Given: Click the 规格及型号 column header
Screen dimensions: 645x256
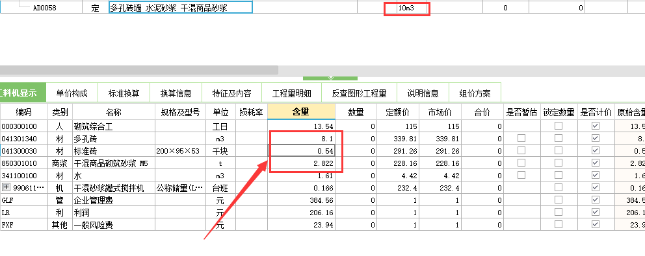Looking at the screenshot, I should [x=181, y=112].
